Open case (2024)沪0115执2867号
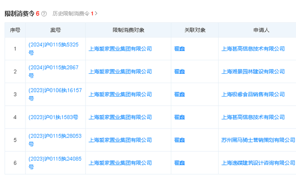This screenshot has height=180, width=296. coord(53,72)
